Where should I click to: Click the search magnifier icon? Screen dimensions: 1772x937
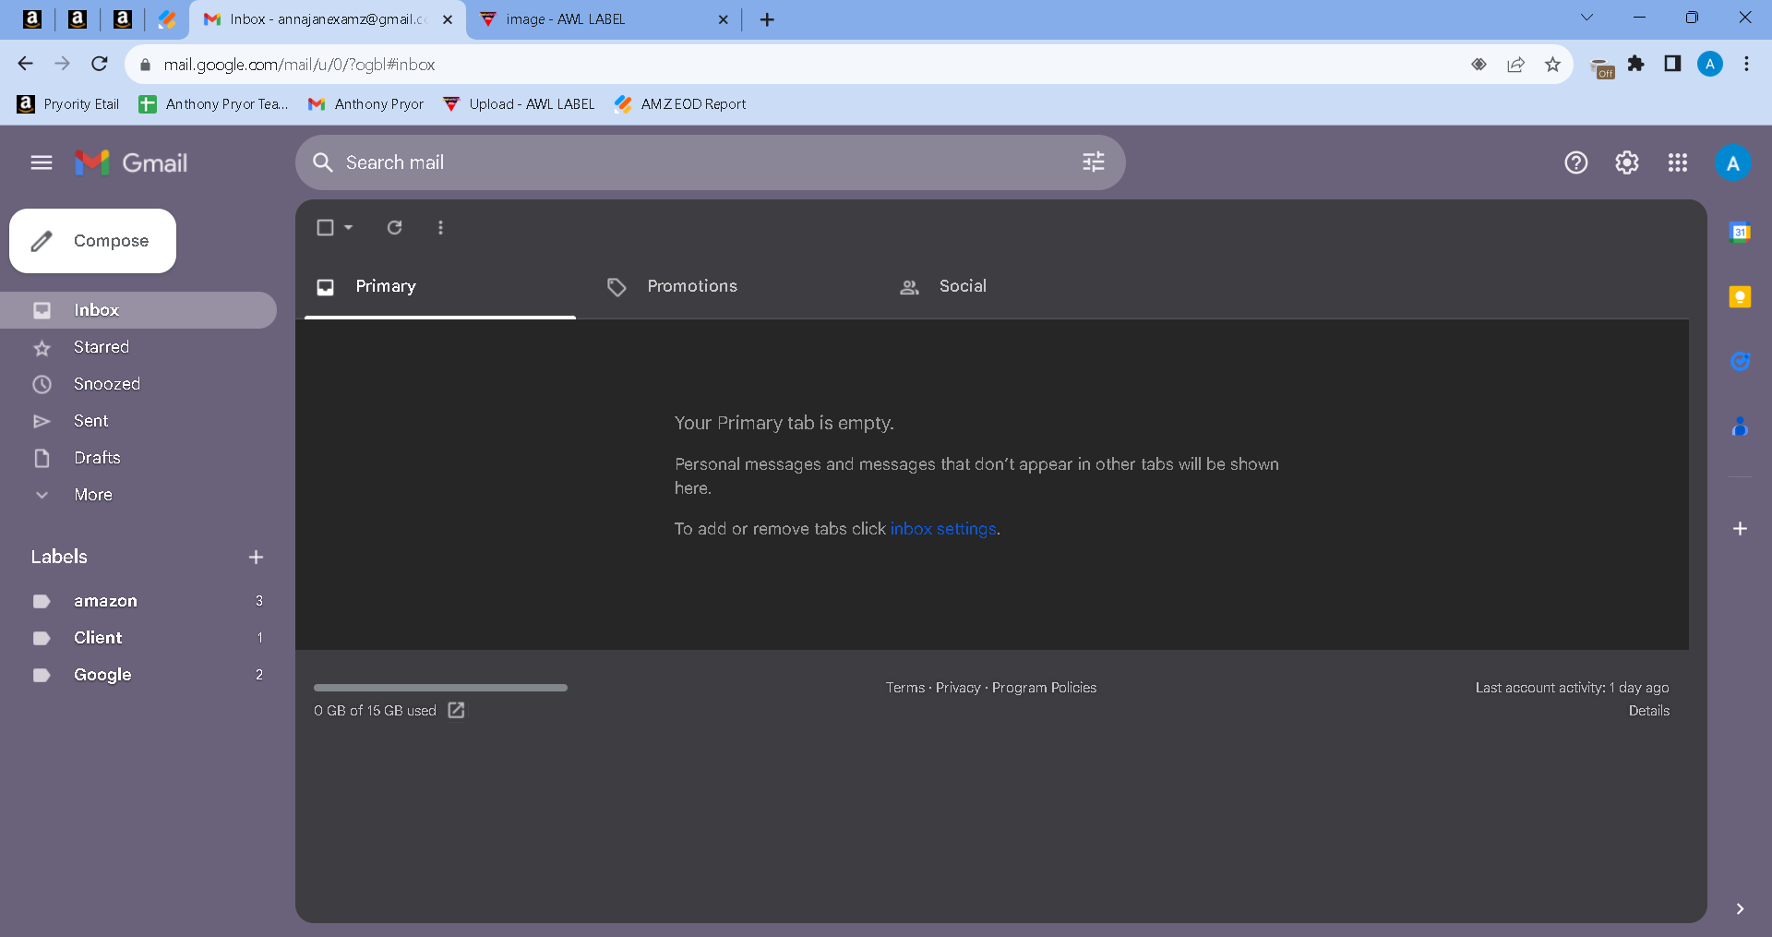click(322, 162)
